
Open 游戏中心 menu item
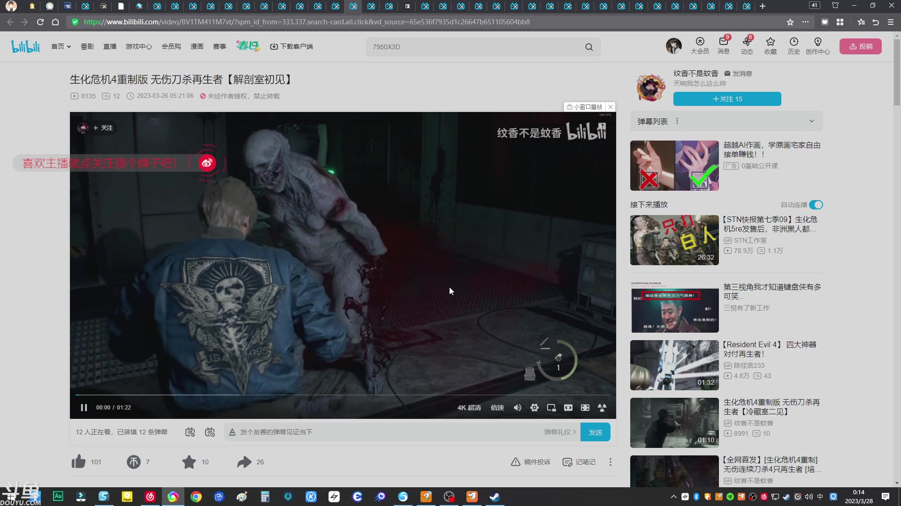[x=139, y=46]
